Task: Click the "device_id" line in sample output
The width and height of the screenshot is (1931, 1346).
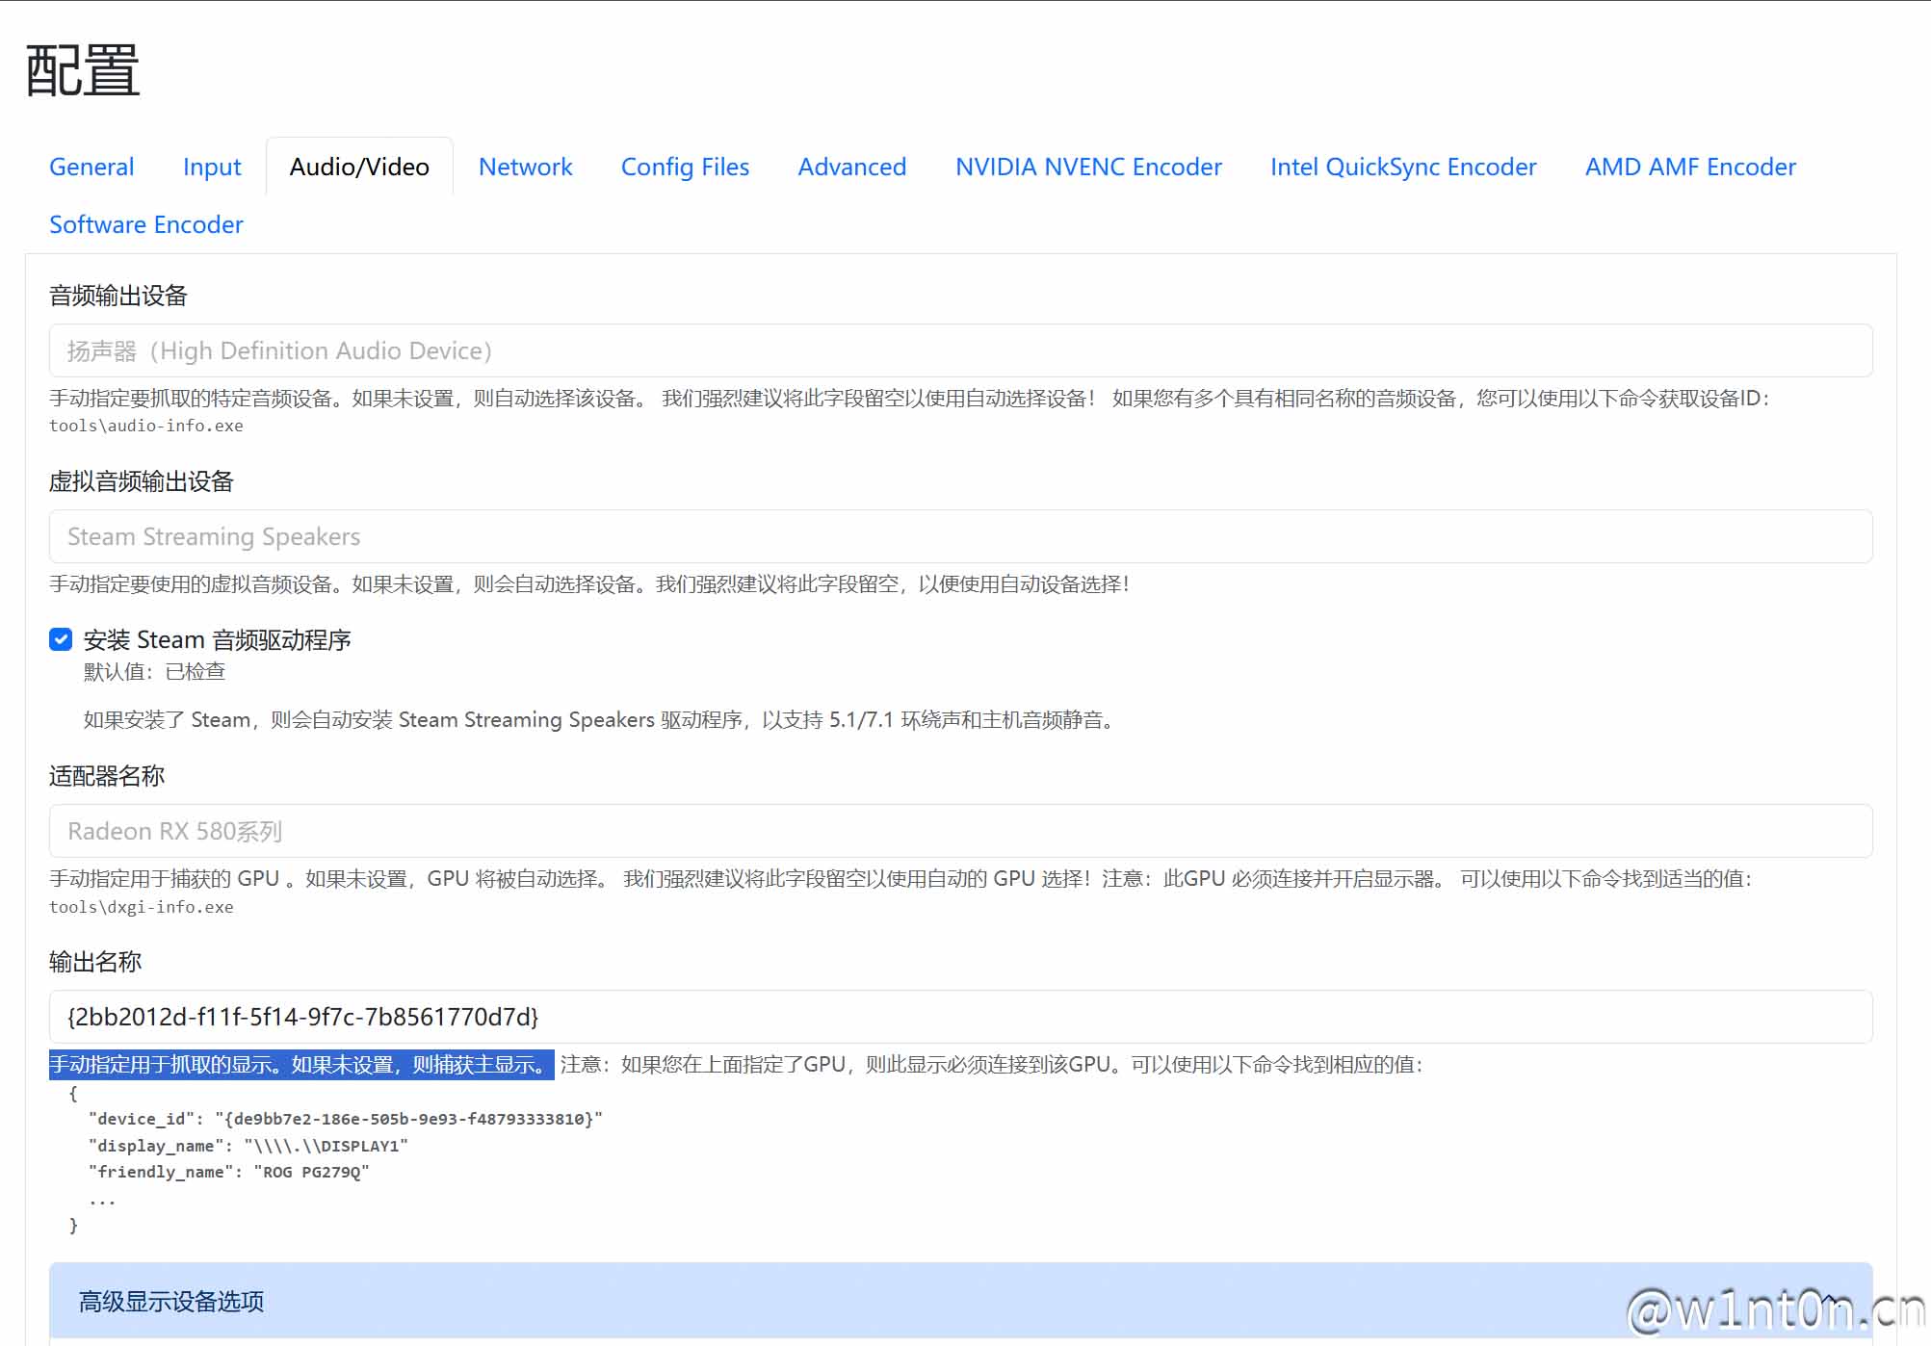Action: pos(345,1119)
